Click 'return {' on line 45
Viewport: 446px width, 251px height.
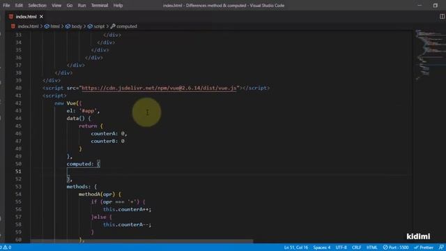pos(91,125)
